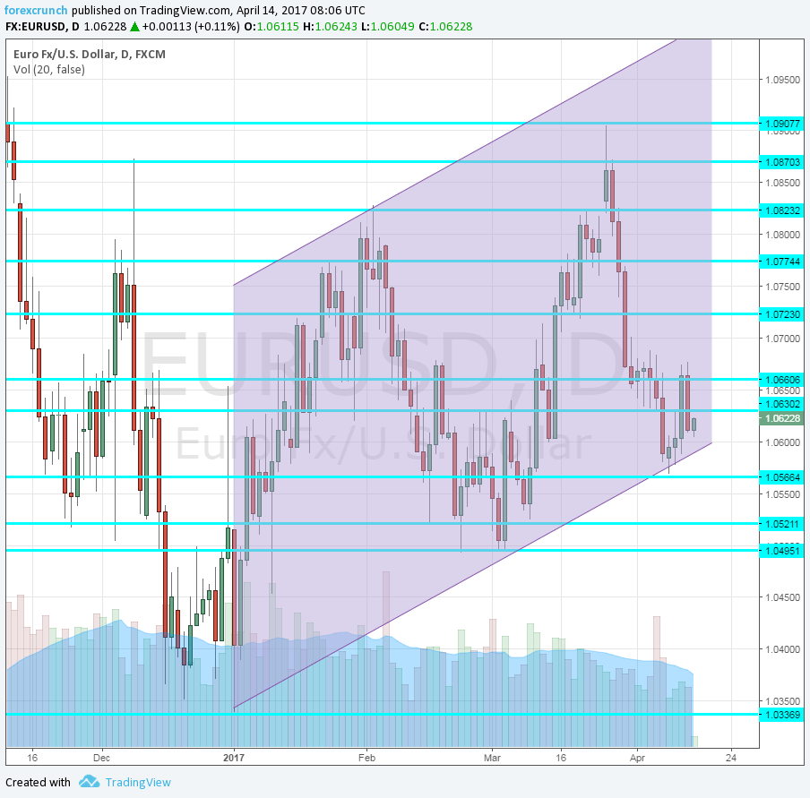Click the open value O:1.06115
Screen dimensions: 810x798
coord(271,26)
